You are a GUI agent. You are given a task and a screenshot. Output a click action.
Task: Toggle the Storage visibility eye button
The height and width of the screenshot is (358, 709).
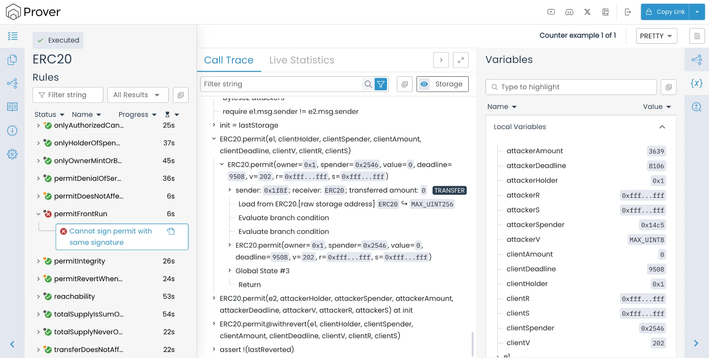(424, 84)
